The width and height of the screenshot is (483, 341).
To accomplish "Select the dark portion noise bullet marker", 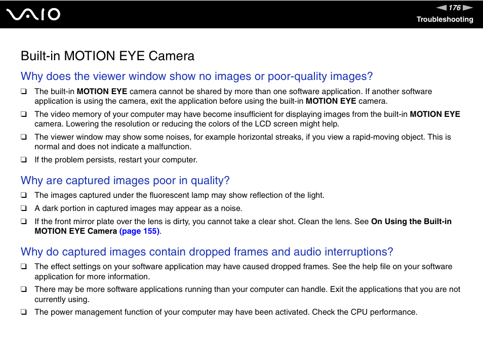I will (23, 208).
